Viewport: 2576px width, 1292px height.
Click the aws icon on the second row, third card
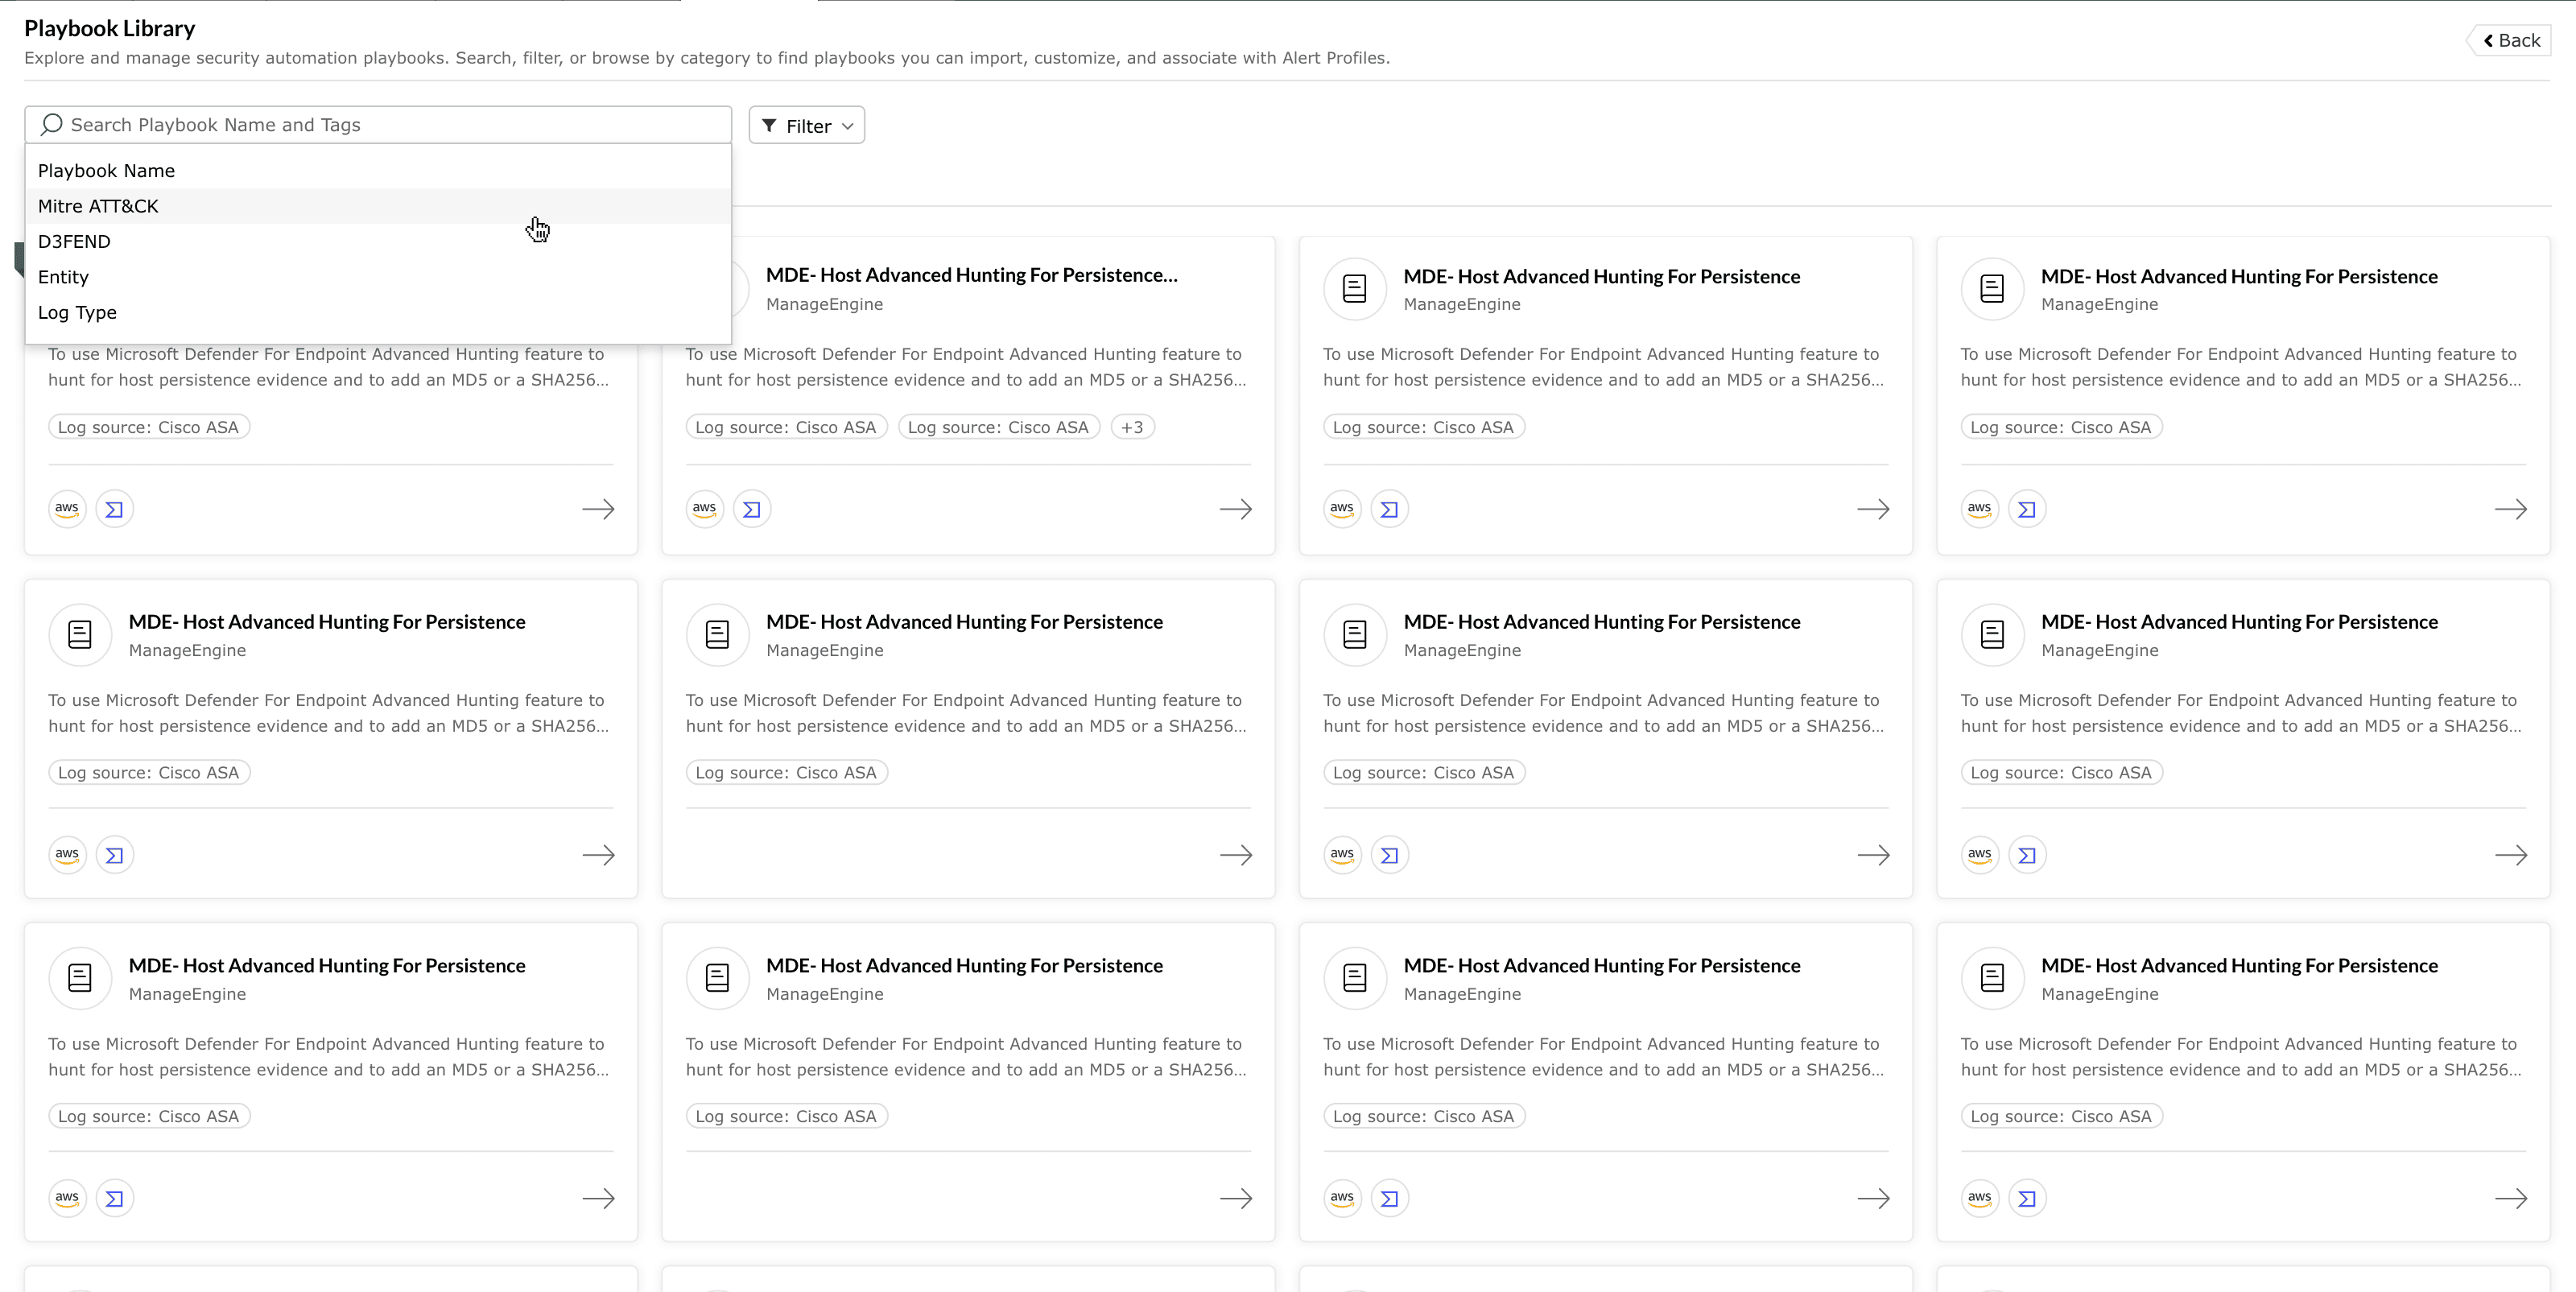pos(1342,855)
